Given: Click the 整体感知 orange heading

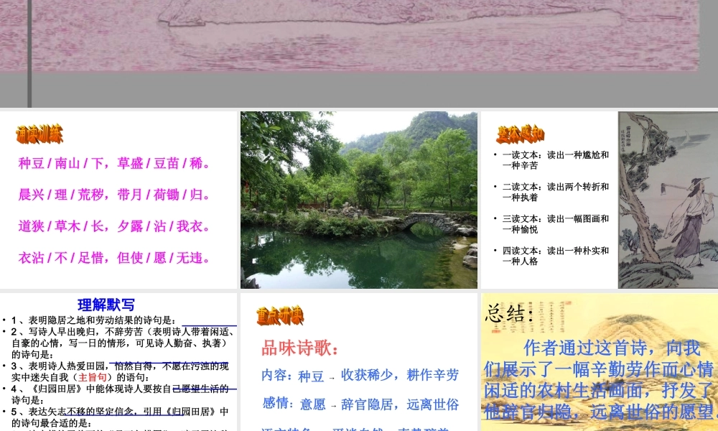Looking at the screenshot, I should click(x=521, y=134).
